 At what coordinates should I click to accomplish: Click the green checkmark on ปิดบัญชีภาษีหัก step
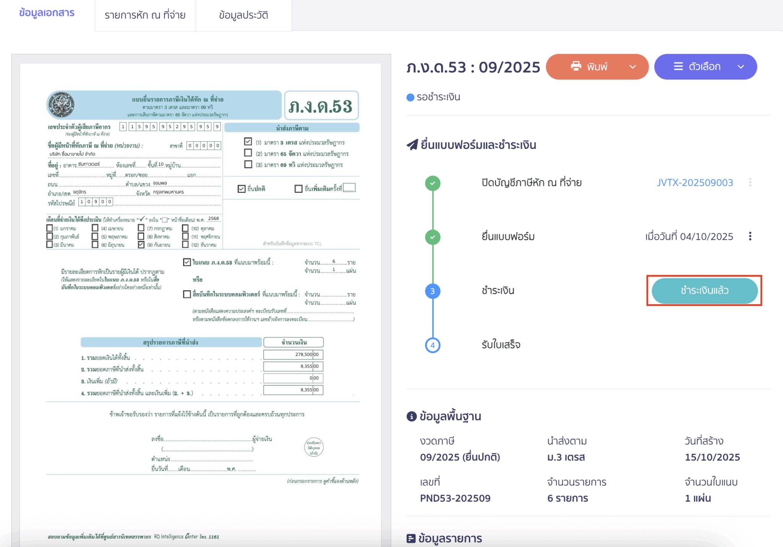[x=432, y=183]
